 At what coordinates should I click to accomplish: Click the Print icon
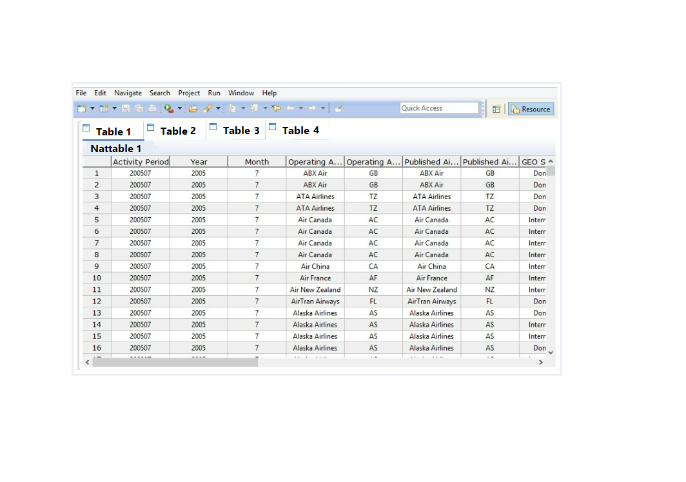tap(152, 108)
